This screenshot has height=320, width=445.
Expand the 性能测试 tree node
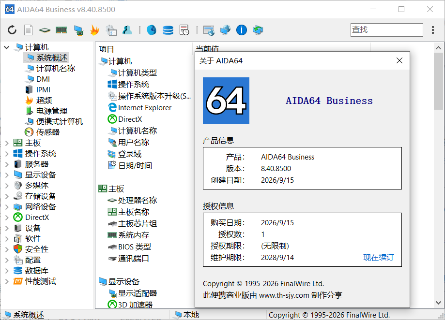[7, 281]
